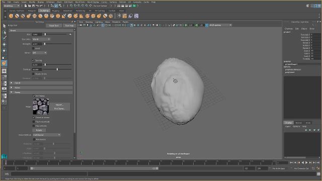
Task: Select the Grab sculpt tool
Action: coord(29,16)
